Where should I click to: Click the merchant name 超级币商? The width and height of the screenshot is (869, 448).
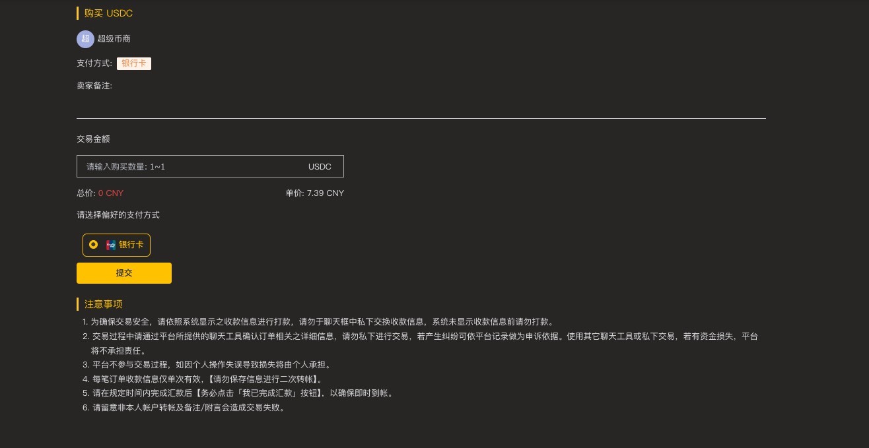coord(114,39)
